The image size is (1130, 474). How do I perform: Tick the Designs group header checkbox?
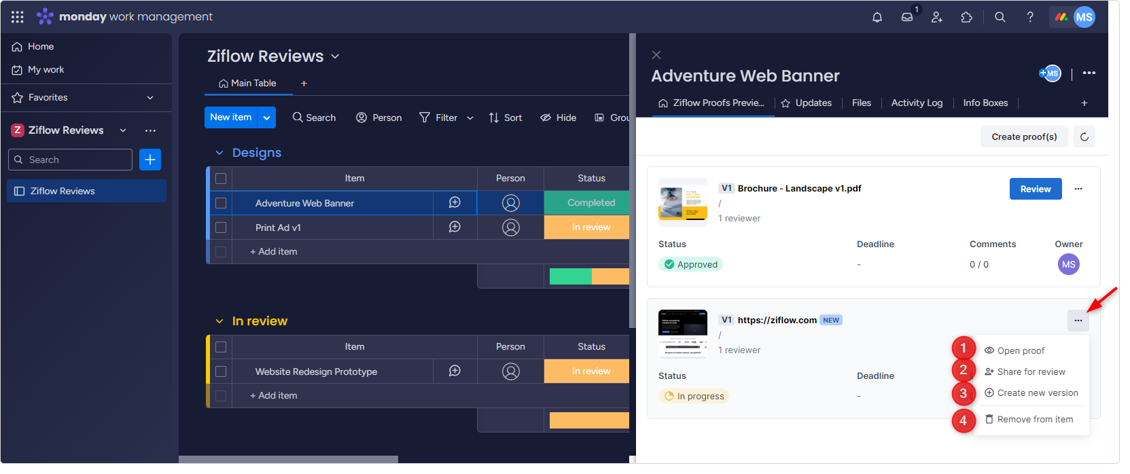click(x=221, y=179)
